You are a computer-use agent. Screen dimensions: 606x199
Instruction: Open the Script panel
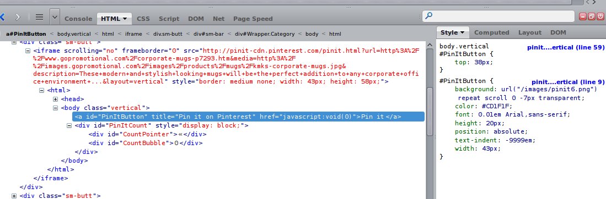tap(169, 19)
